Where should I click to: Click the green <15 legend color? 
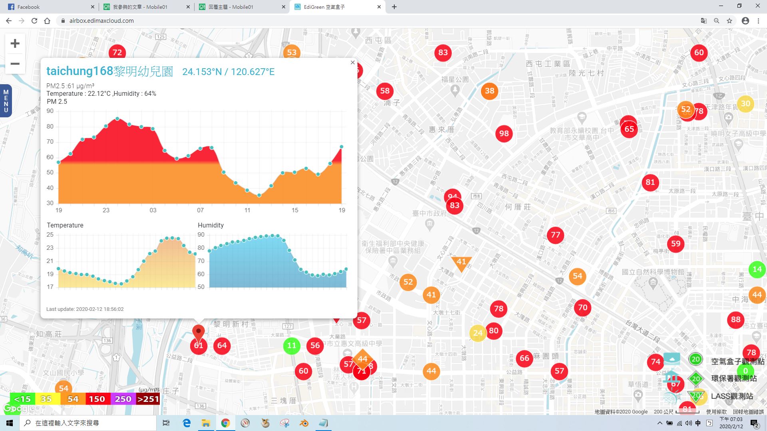pyautogui.click(x=22, y=399)
